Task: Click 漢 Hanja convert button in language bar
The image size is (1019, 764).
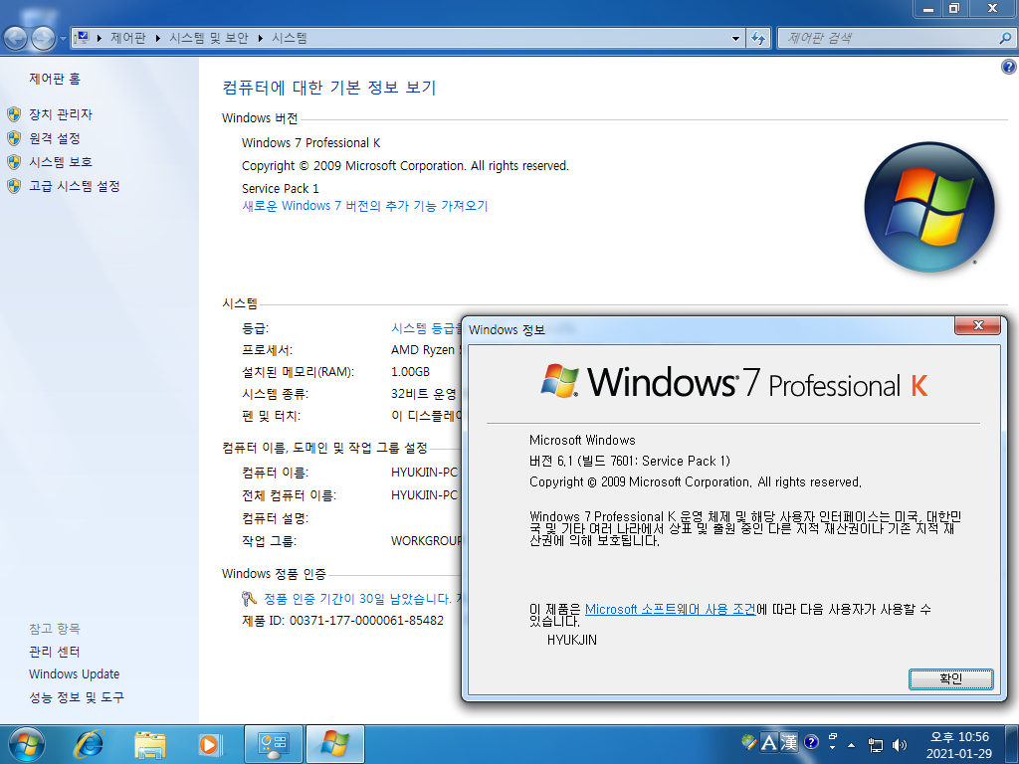Action: tap(789, 742)
